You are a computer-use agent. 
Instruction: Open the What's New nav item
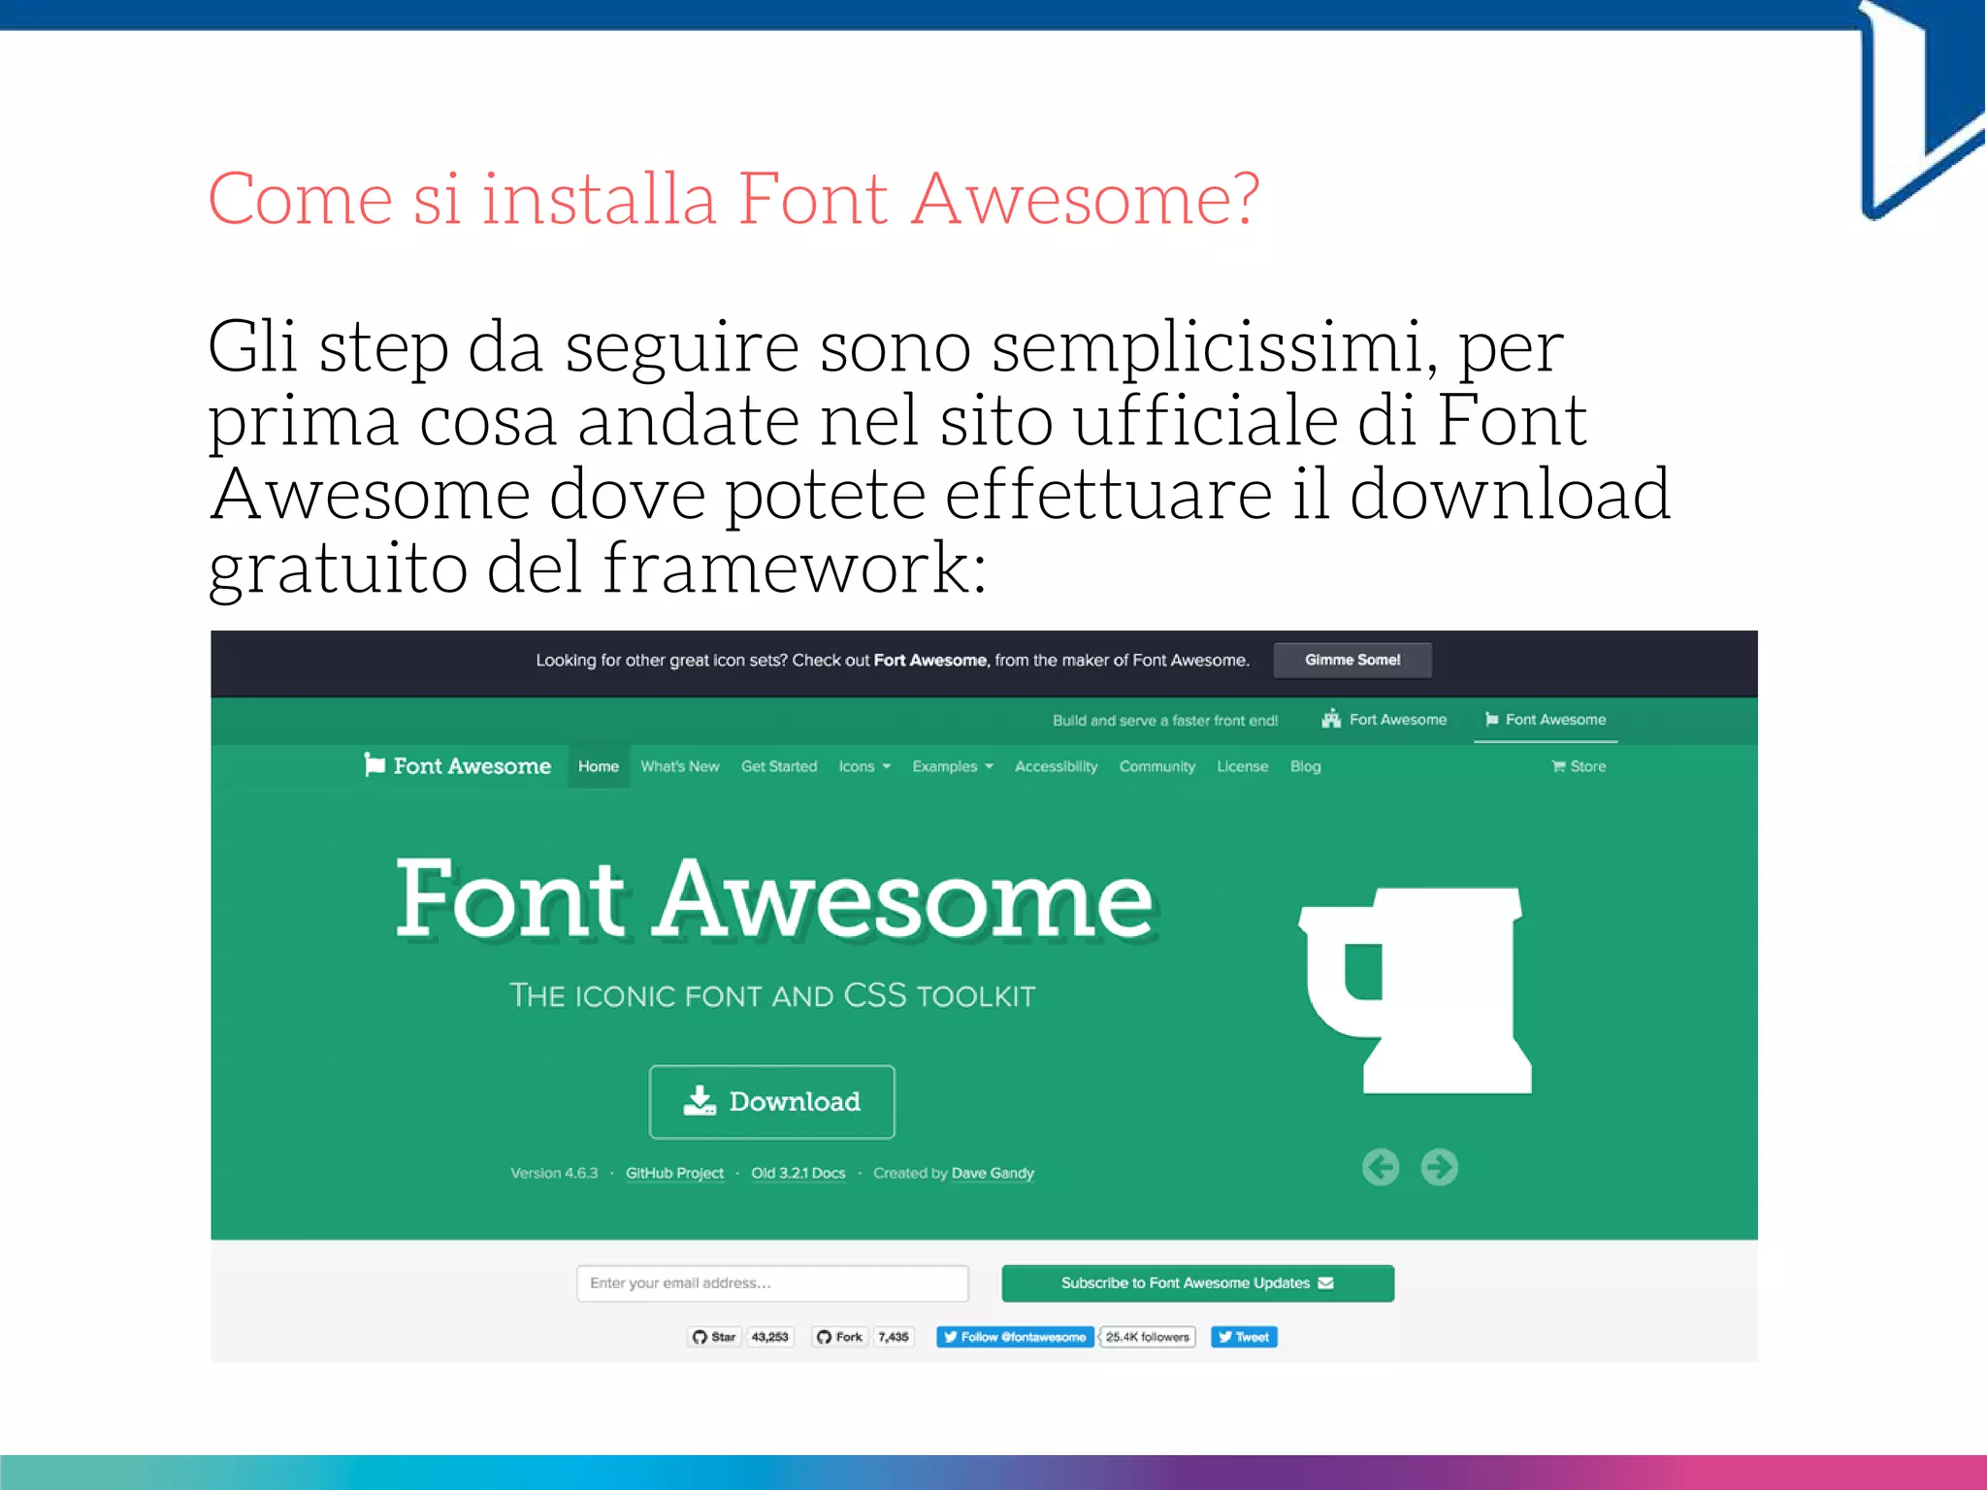[680, 766]
